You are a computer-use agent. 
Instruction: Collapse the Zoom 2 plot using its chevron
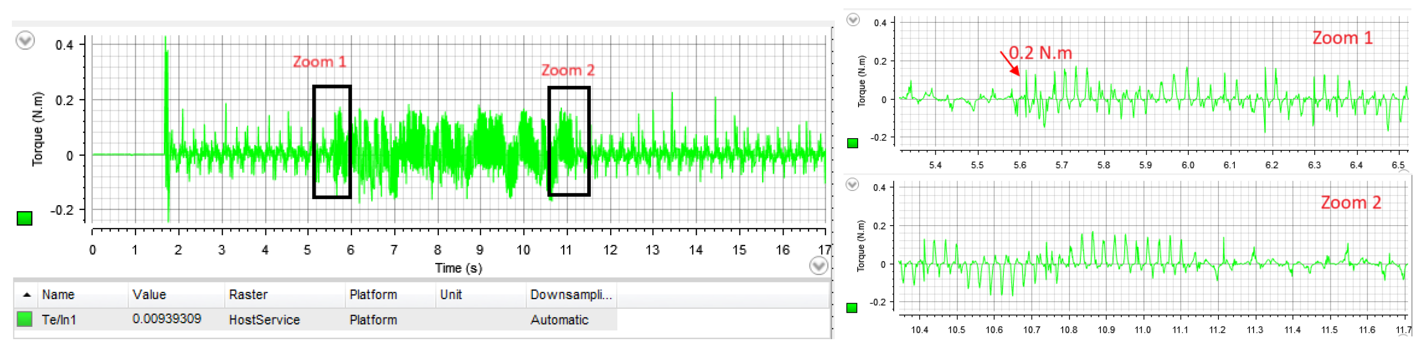tap(852, 184)
